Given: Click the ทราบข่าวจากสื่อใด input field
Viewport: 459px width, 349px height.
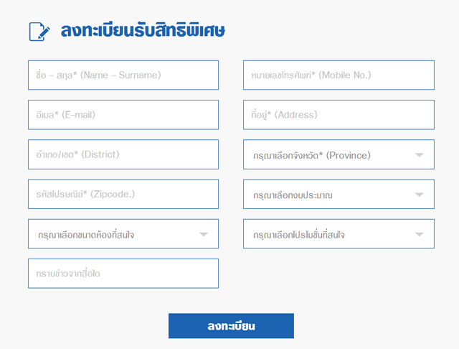Looking at the screenshot, I should 123,274.
